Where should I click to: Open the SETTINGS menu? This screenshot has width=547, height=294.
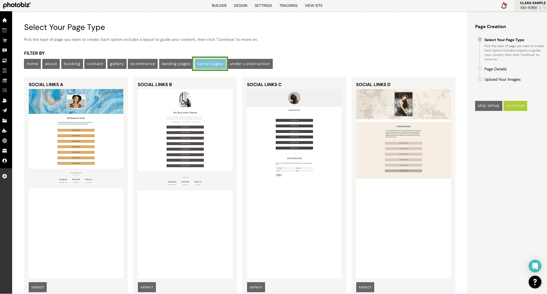[263, 6]
